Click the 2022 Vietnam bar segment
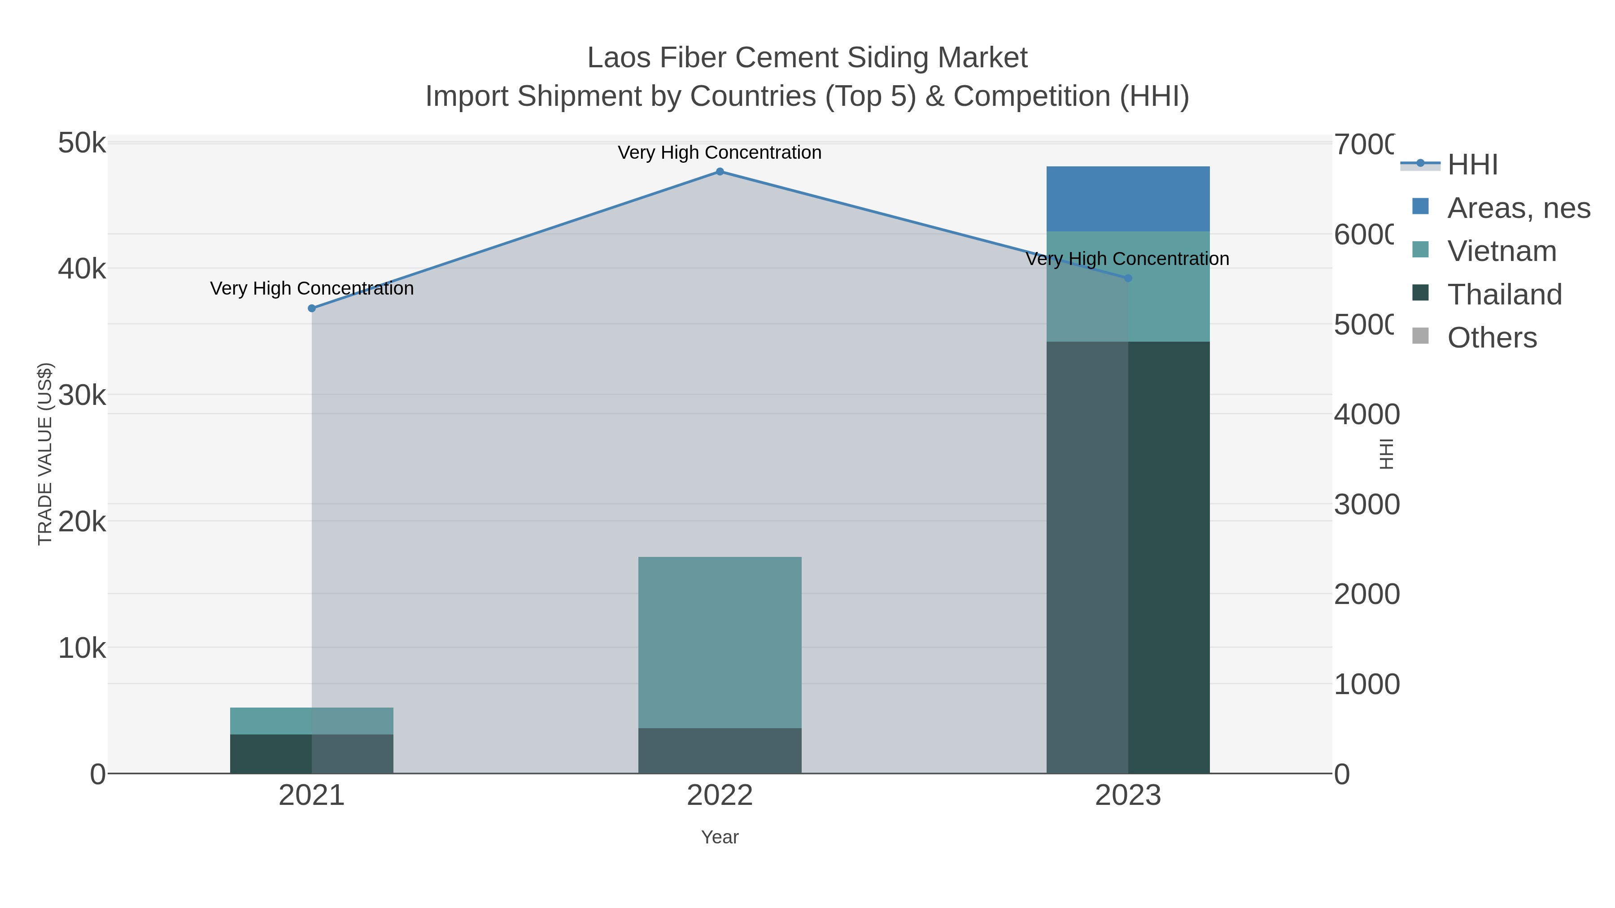Screen dimensions: 1615x908 pyautogui.click(x=720, y=642)
